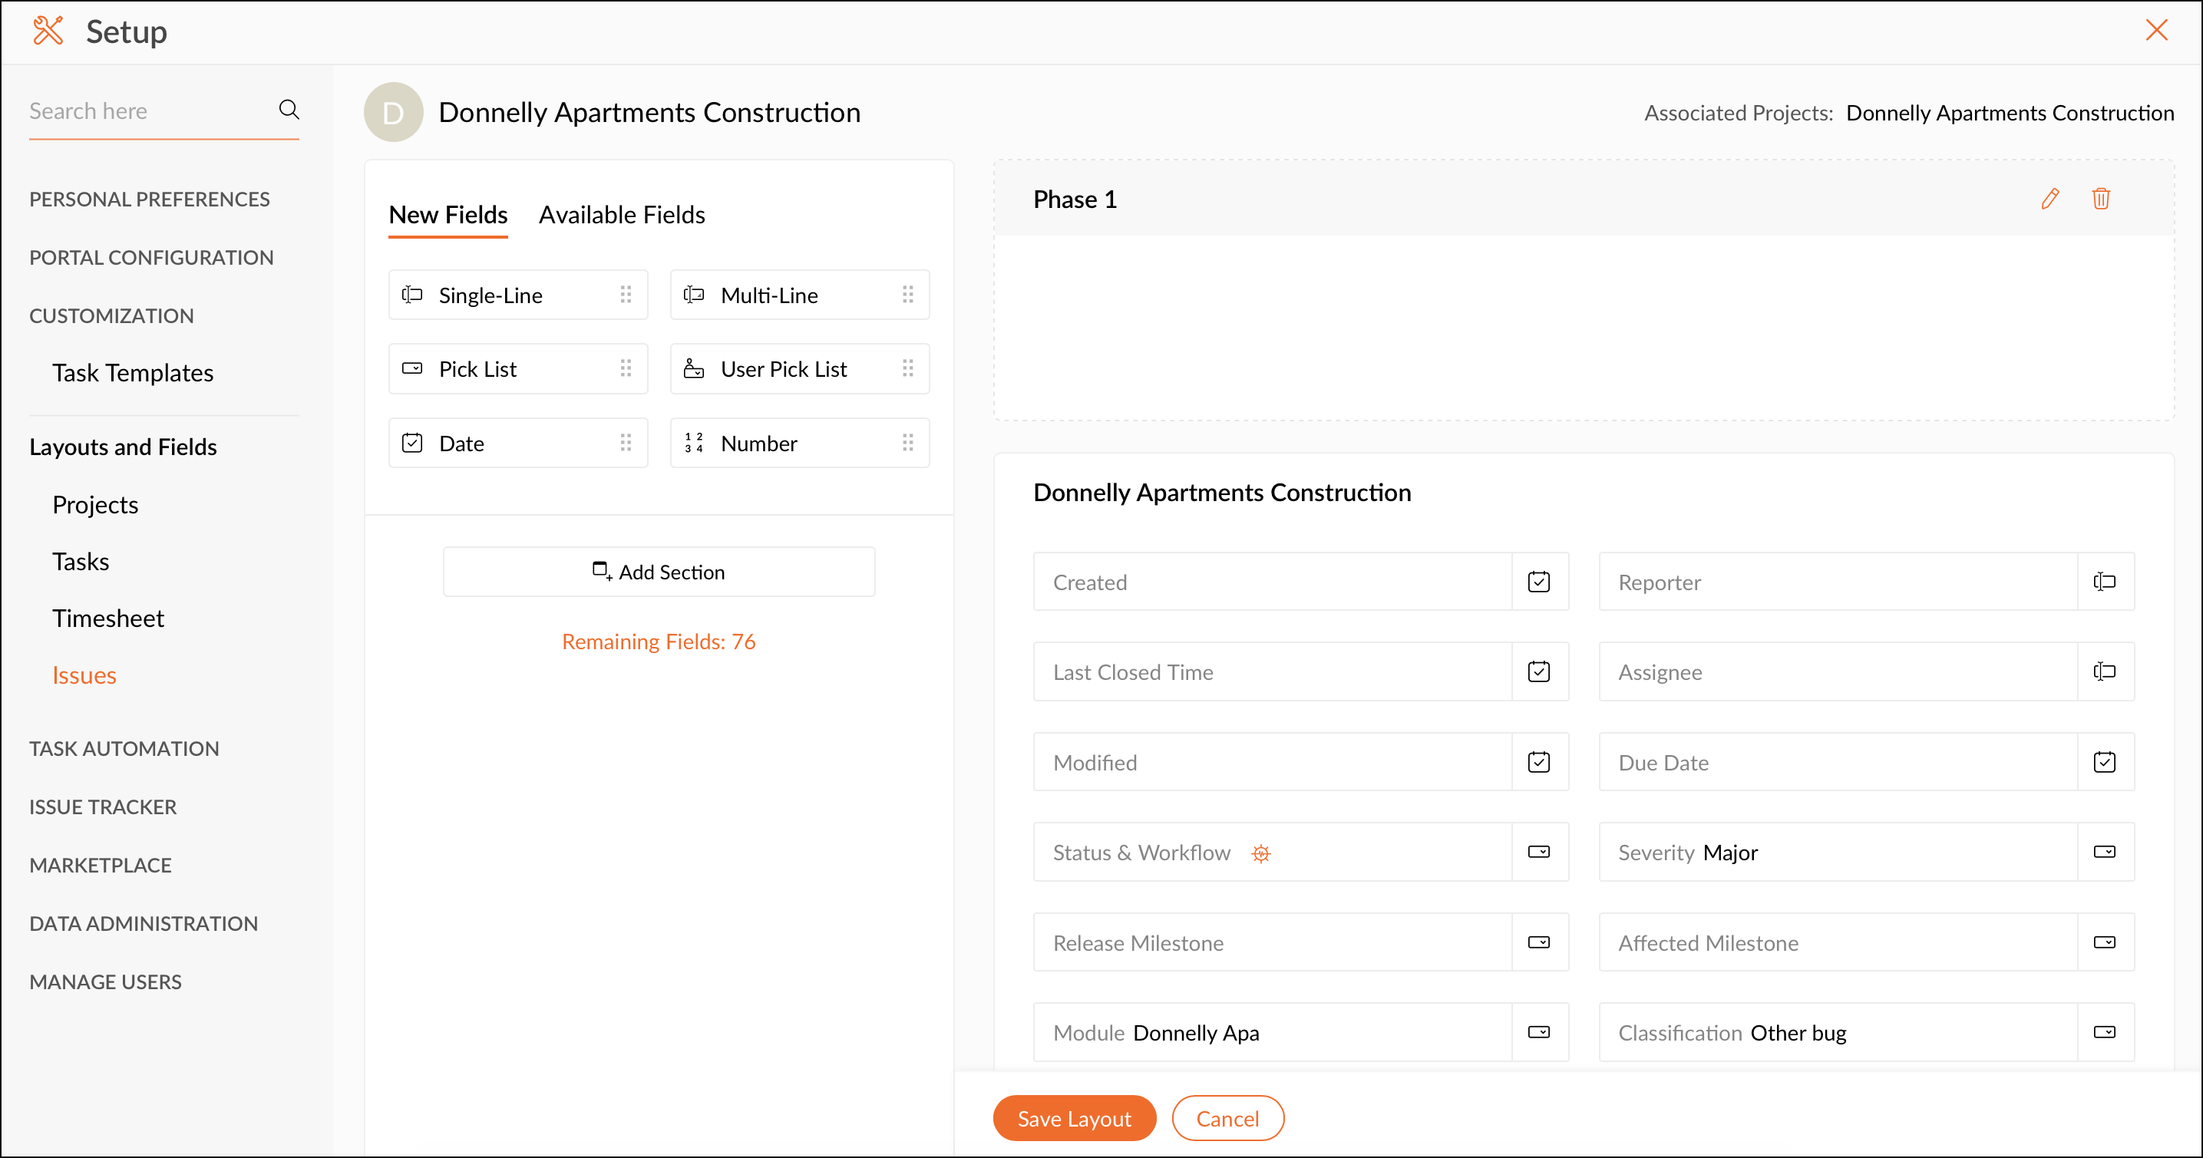The height and width of the screenshot is (1158, 2203).
Task: Click the search magnifier icon in sidebar
Action: click(289, 110)
